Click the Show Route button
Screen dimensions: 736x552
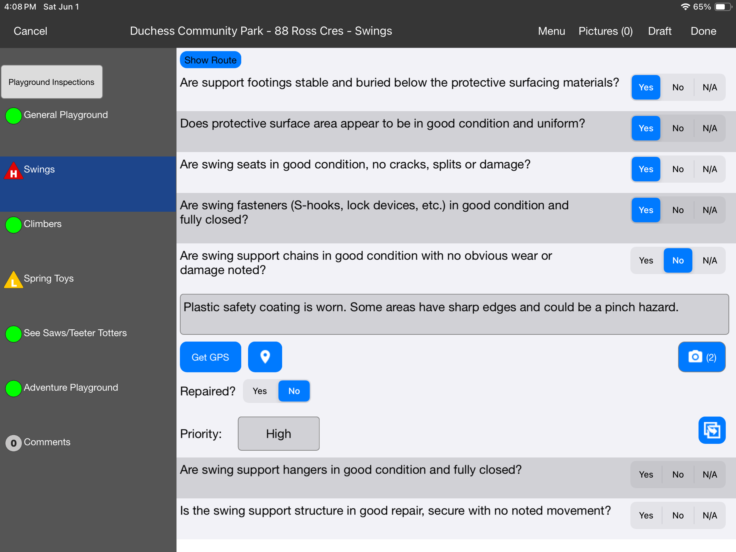pos(210,60)
